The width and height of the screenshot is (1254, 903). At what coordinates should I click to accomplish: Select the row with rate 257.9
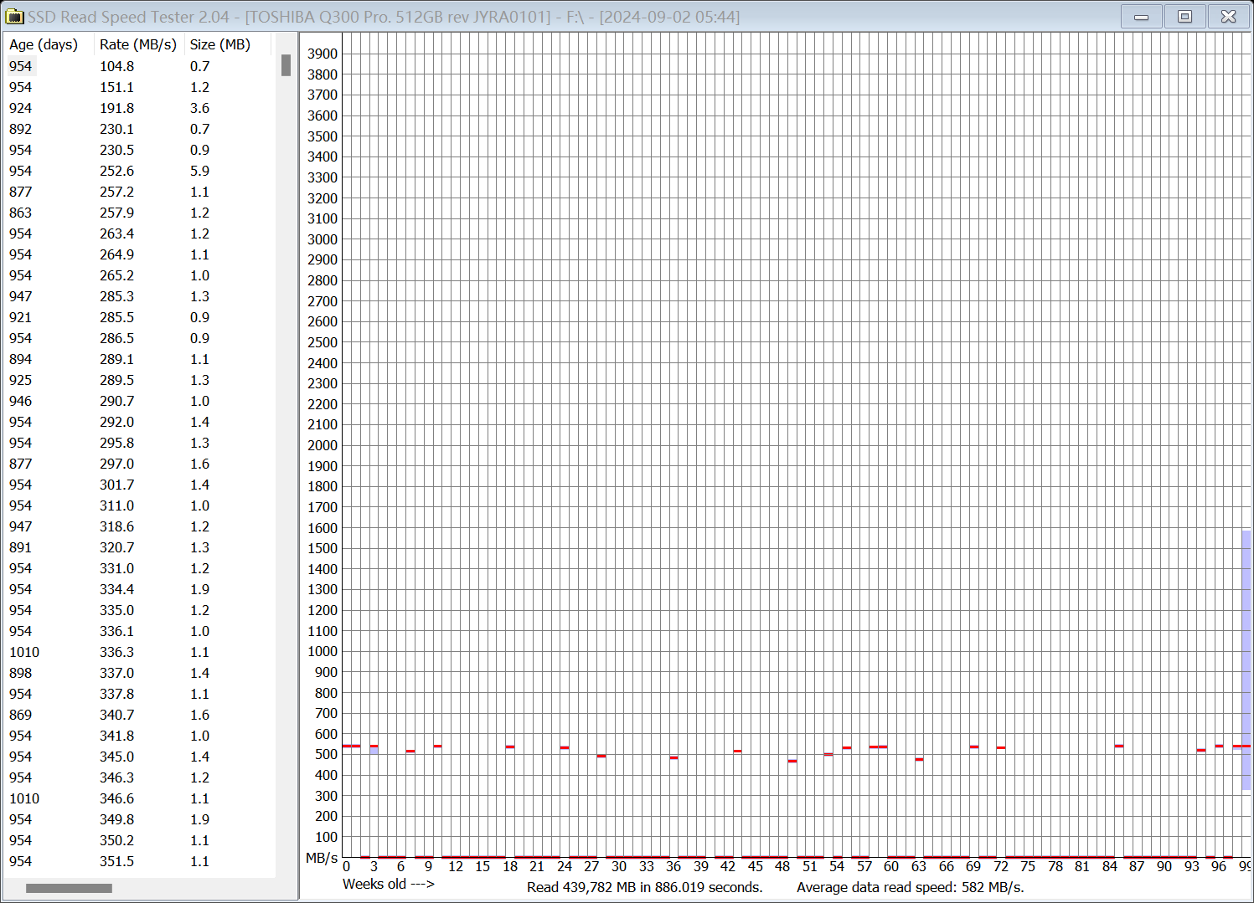coord(140,213)
